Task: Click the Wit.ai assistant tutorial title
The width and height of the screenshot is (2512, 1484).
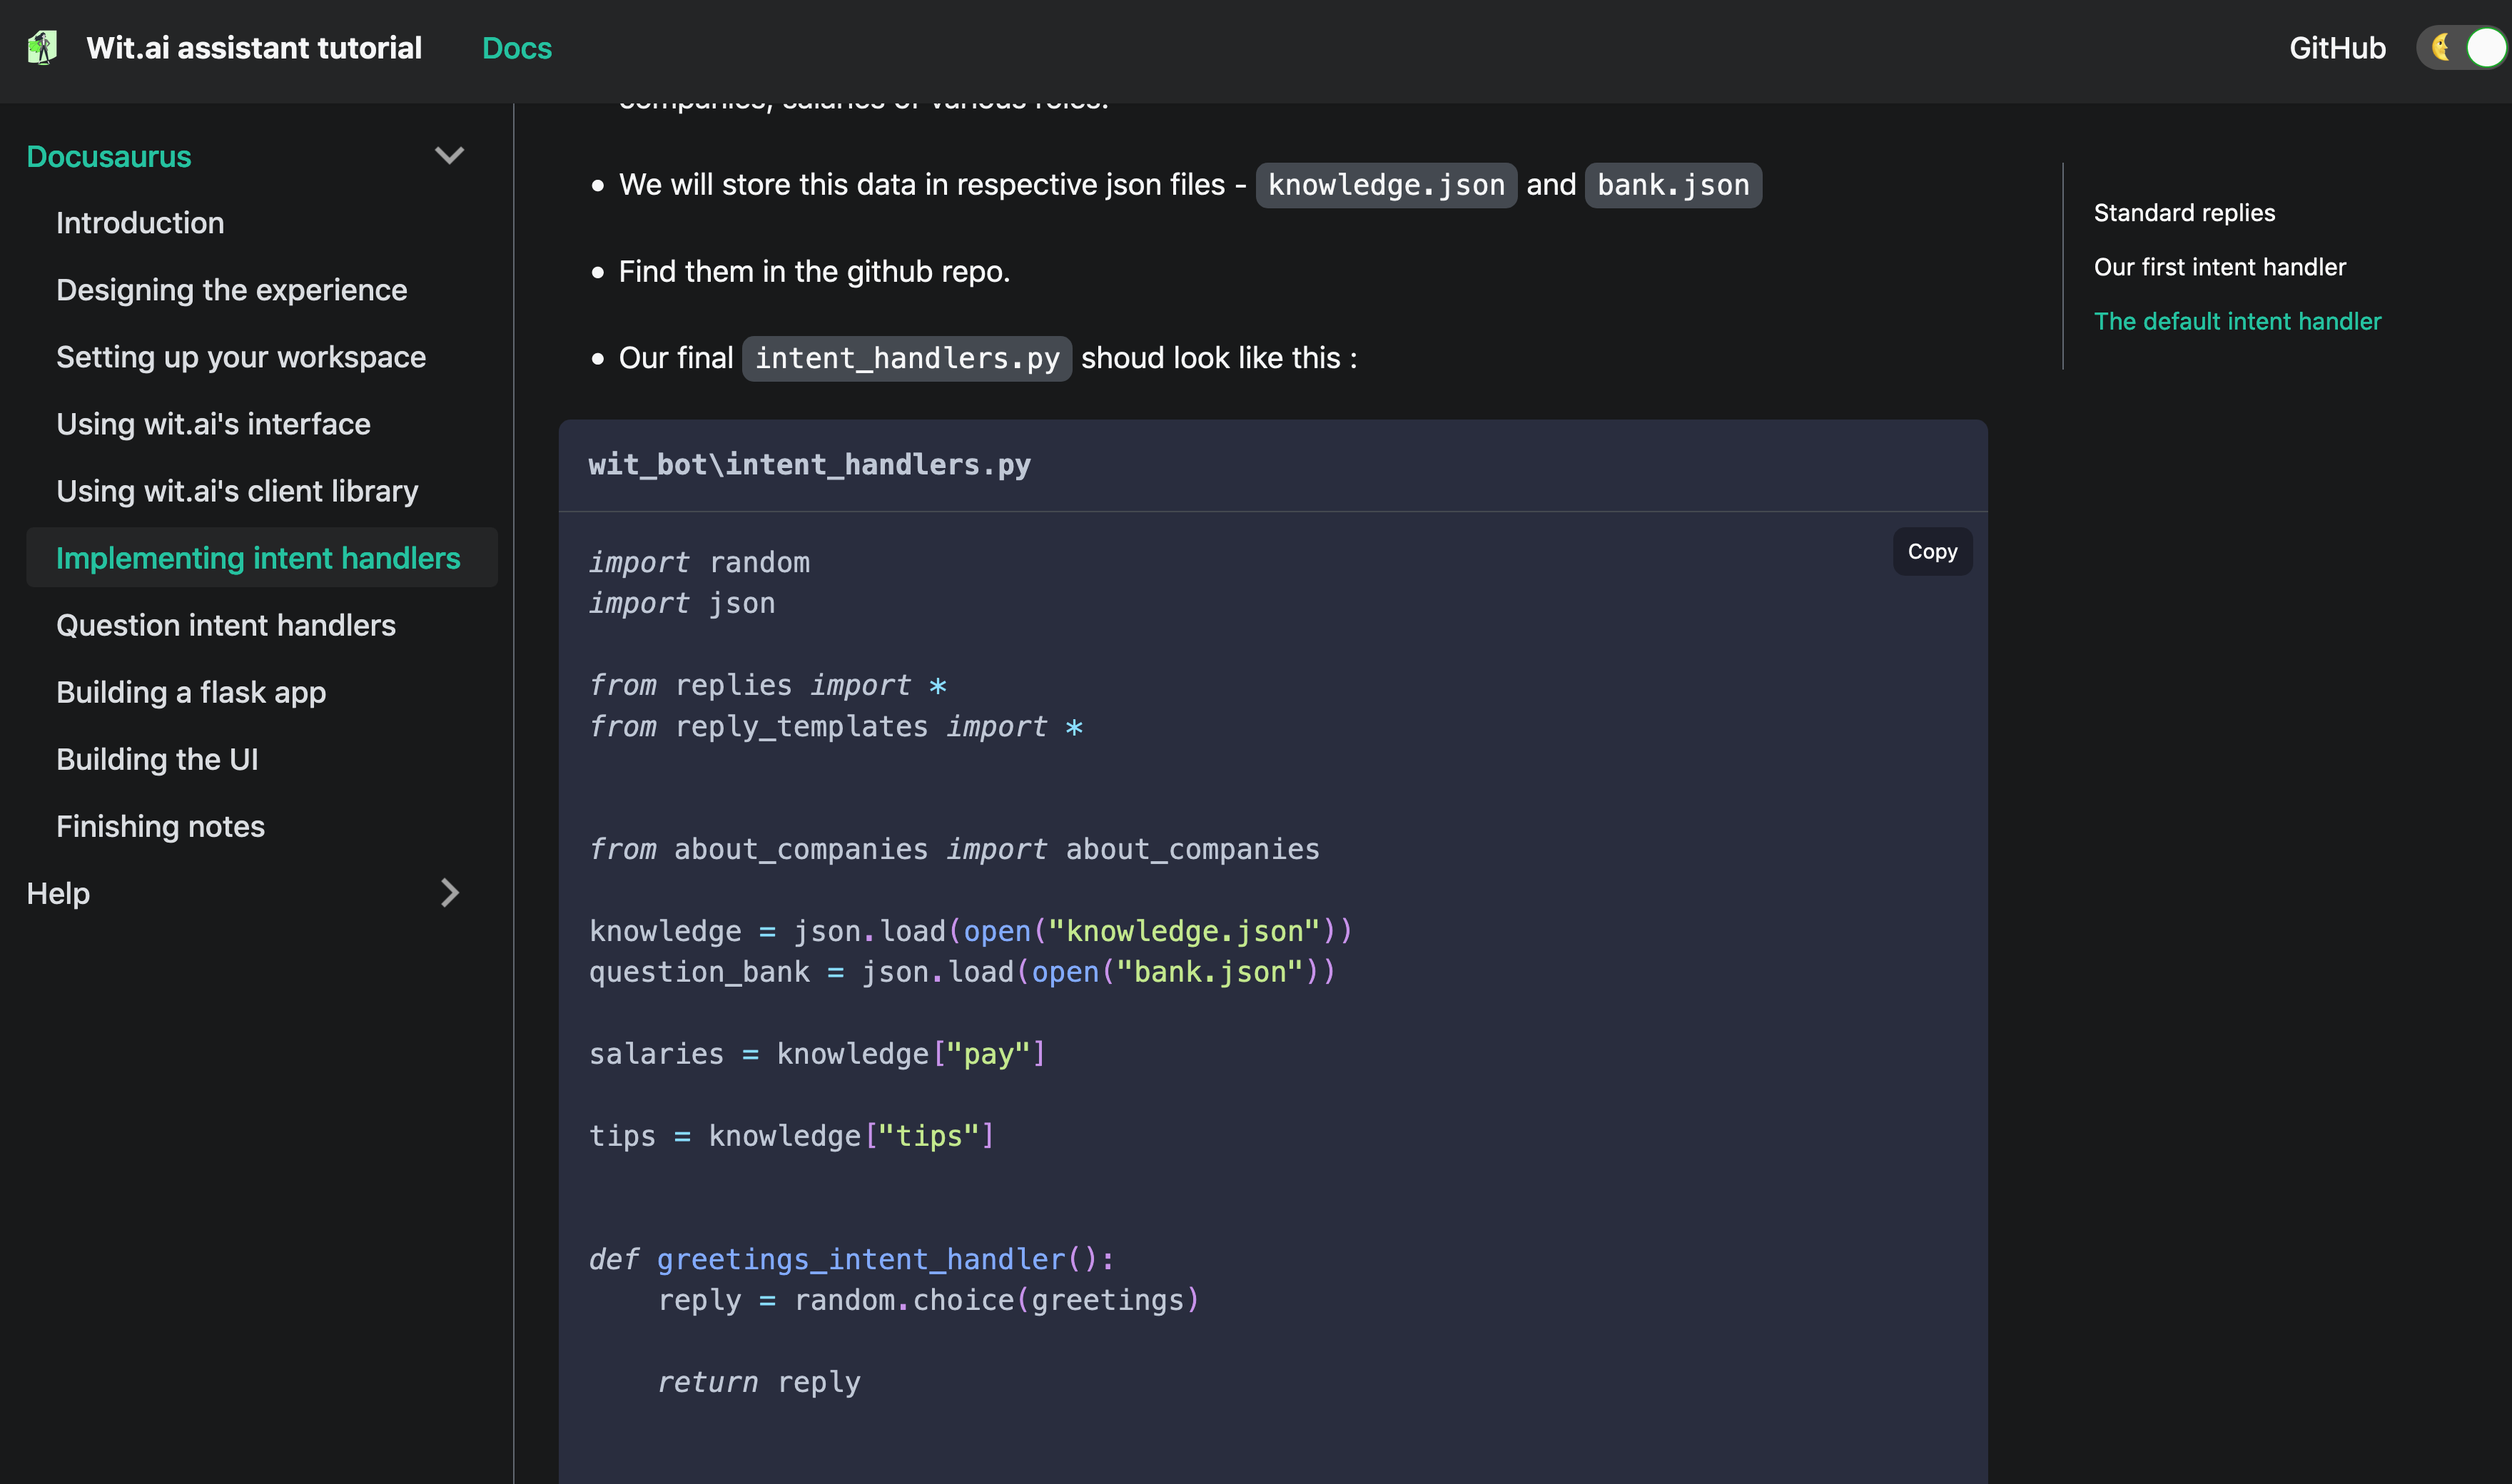Action: pyautogui.click(x=254, y=48)
